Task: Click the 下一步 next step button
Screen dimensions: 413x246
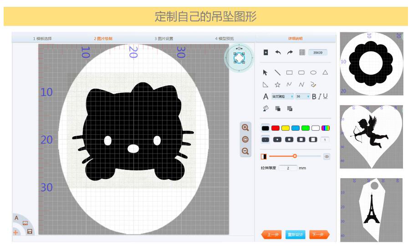Action: (319, 235)
